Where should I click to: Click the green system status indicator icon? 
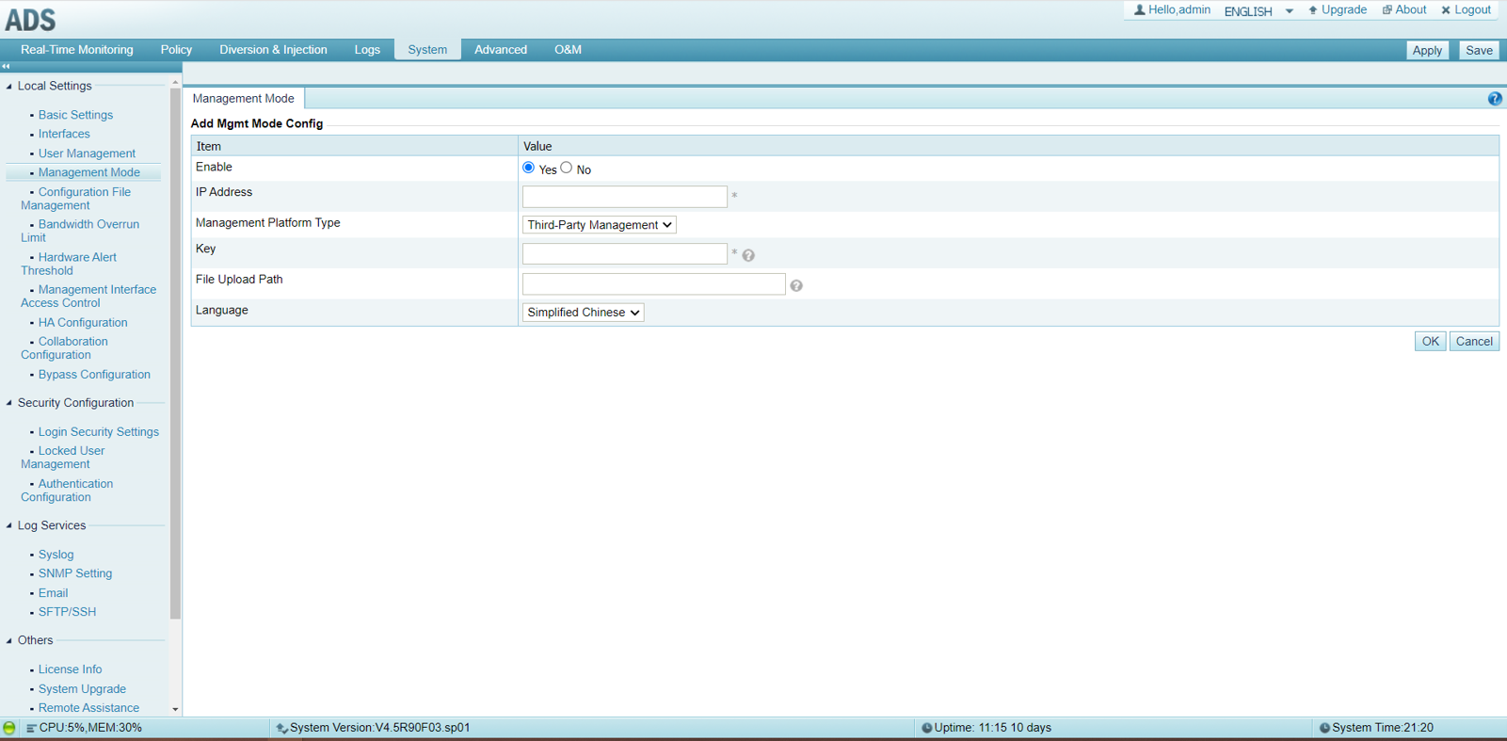(9, 728)
